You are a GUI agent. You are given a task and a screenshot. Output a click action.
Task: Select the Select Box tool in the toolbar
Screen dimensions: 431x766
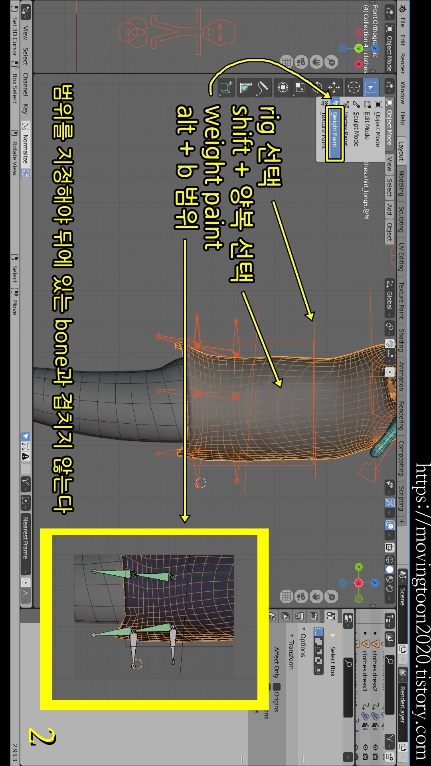(x=371, y=87)
